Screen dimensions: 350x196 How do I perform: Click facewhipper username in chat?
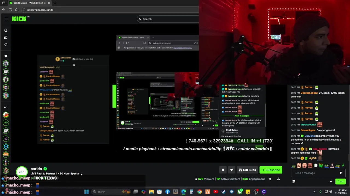(x=308, y=130)
